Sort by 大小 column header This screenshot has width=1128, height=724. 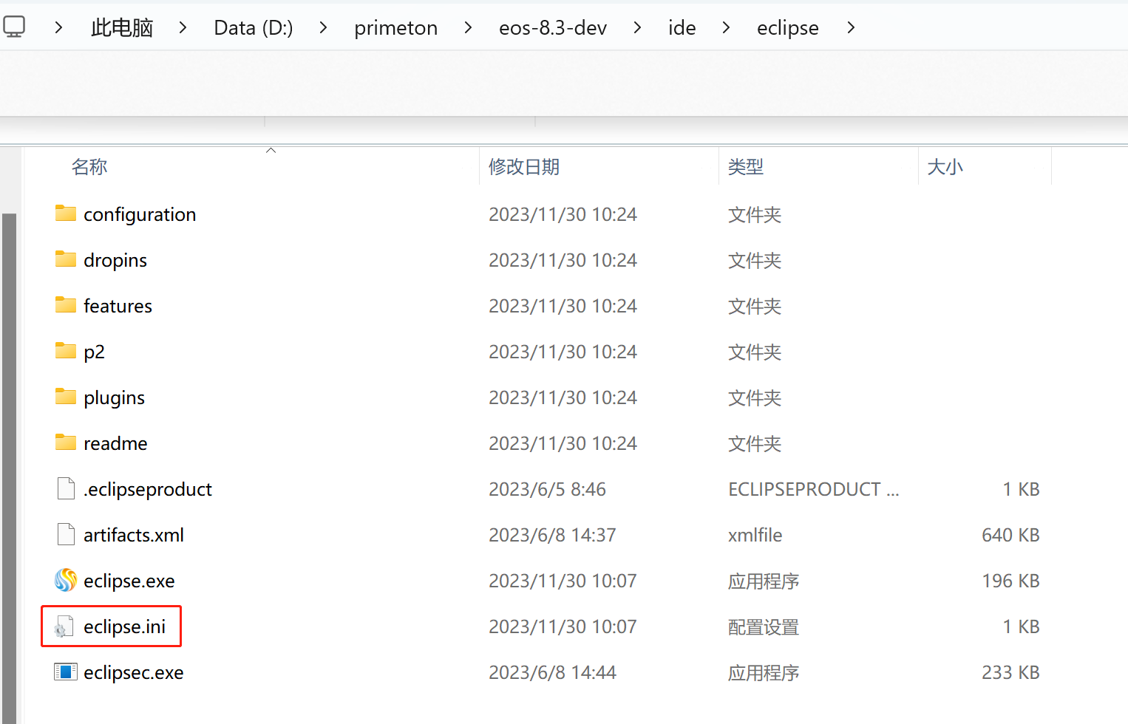click(x=945, y=167)
